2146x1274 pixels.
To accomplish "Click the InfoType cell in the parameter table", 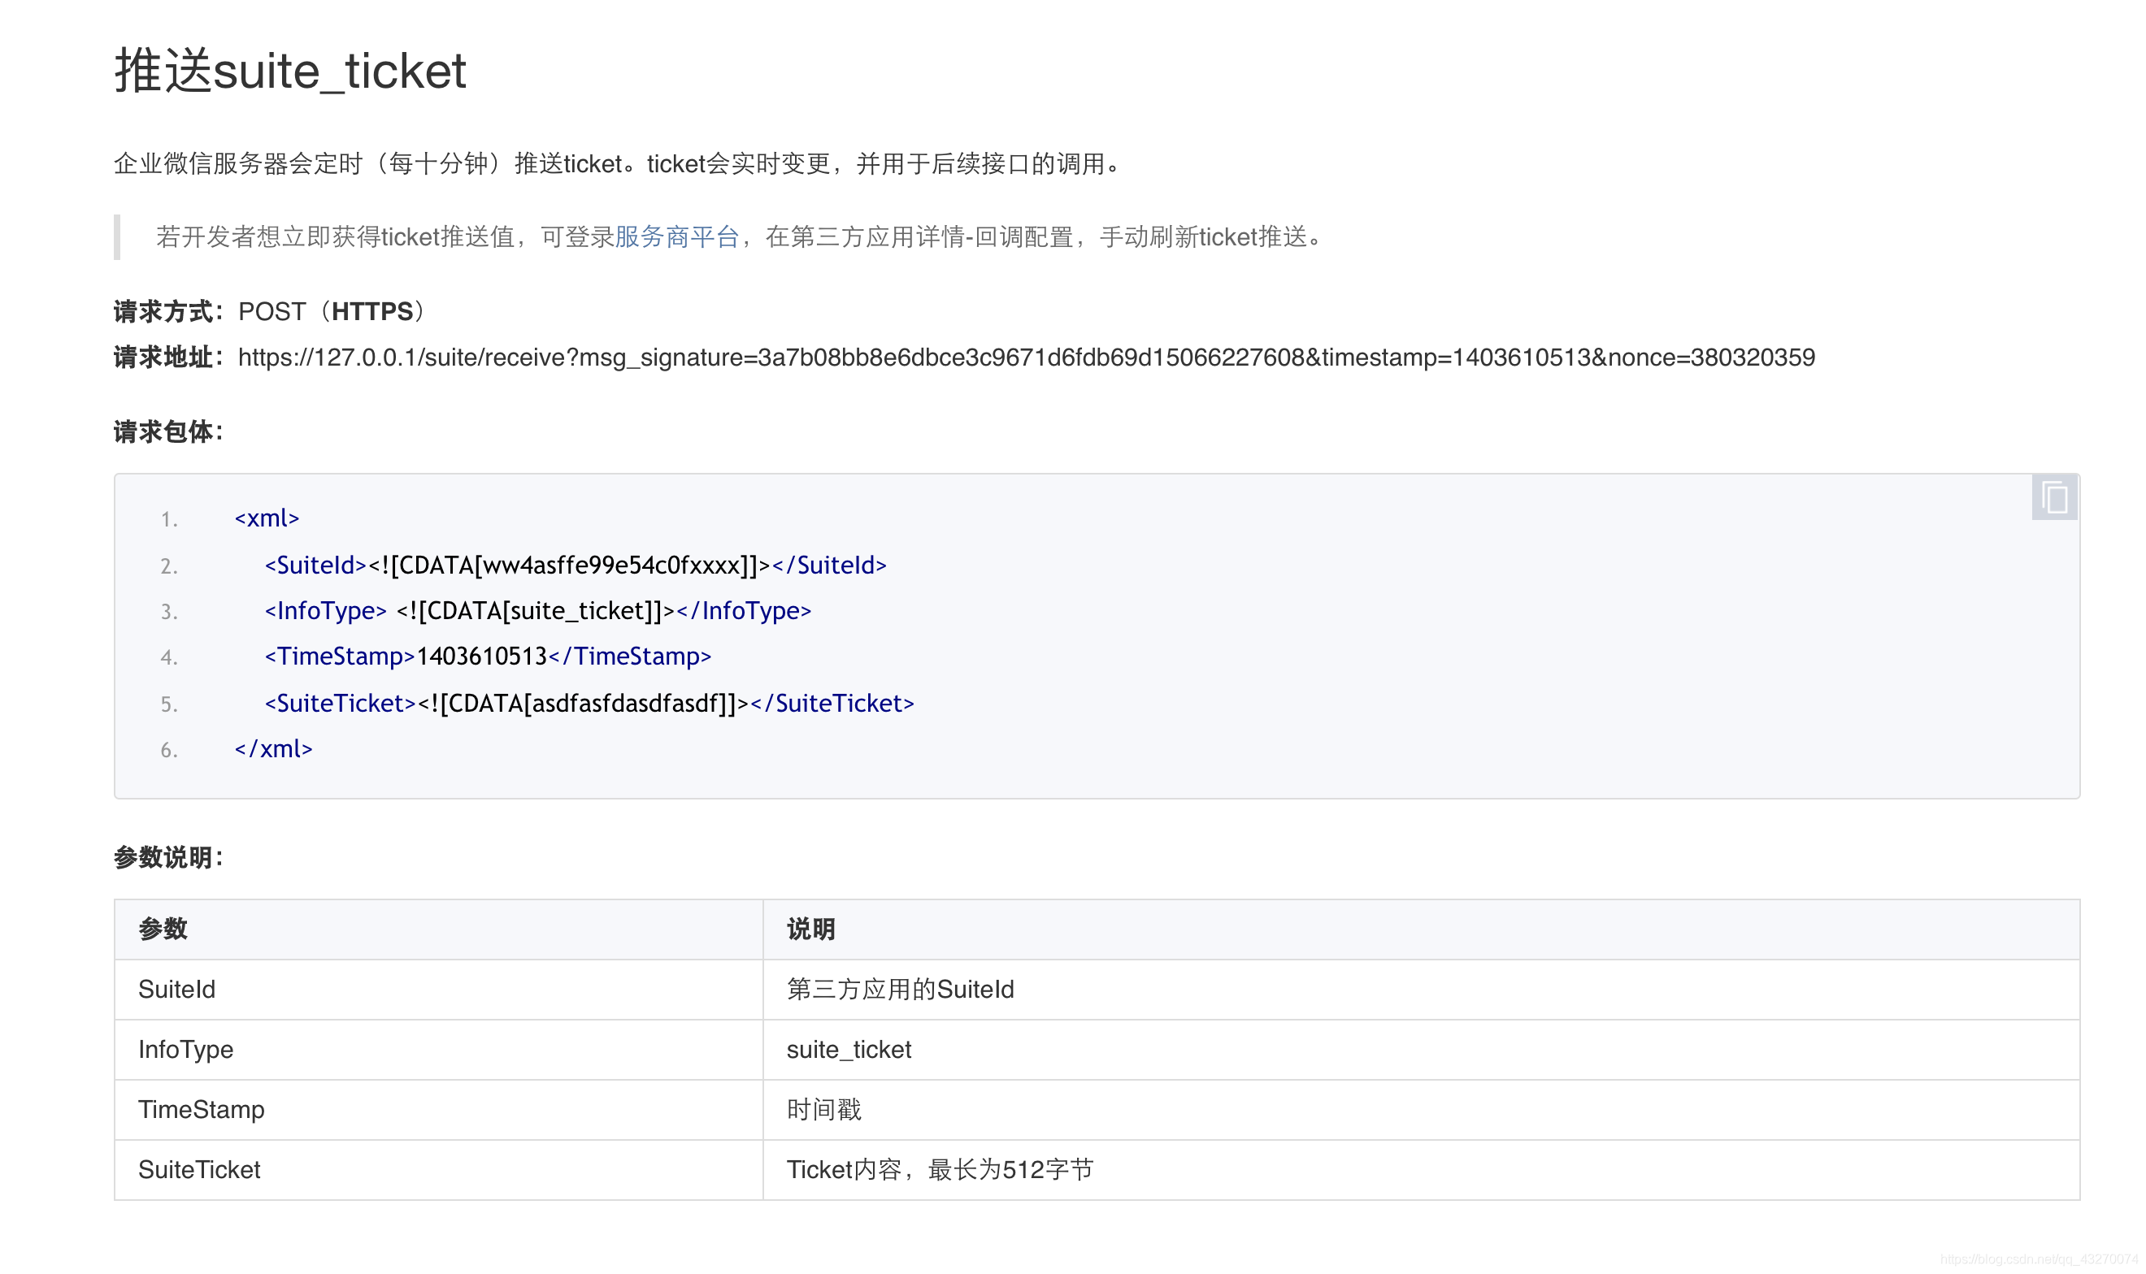I will click(x=439, y=1050).
